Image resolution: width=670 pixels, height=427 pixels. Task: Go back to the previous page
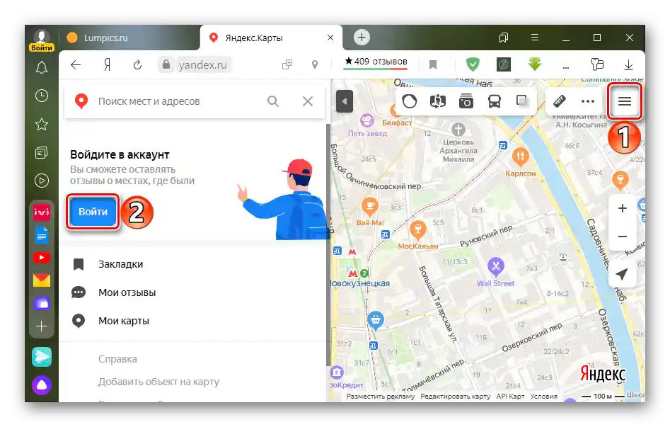[76, 64]
